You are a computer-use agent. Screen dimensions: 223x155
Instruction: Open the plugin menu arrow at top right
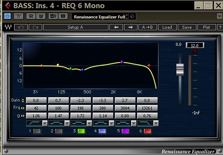pyautogui.click(x=220, y=16)
